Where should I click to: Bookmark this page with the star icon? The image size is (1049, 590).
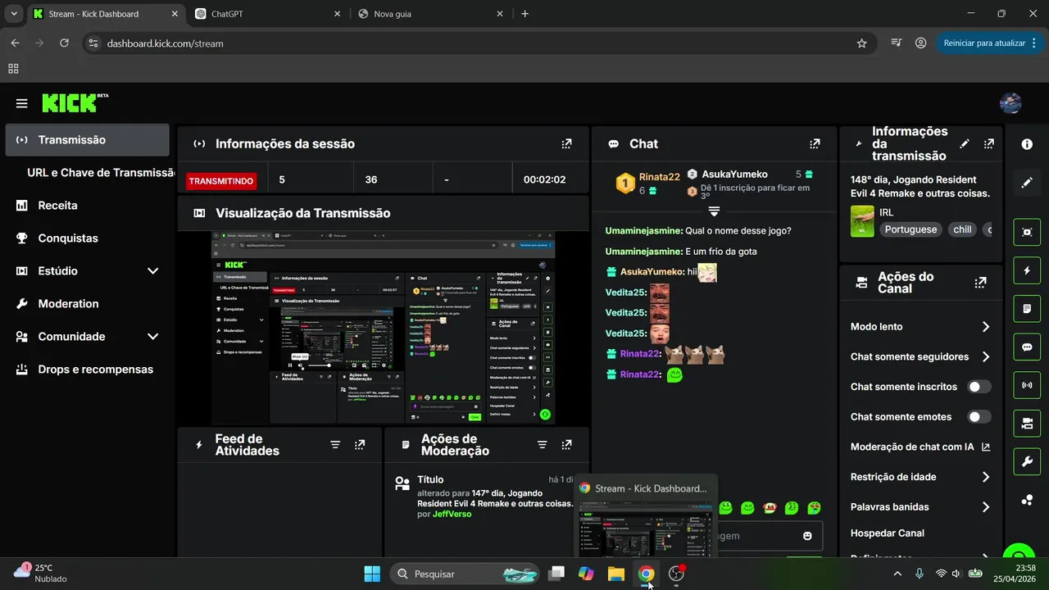[861, 43]
